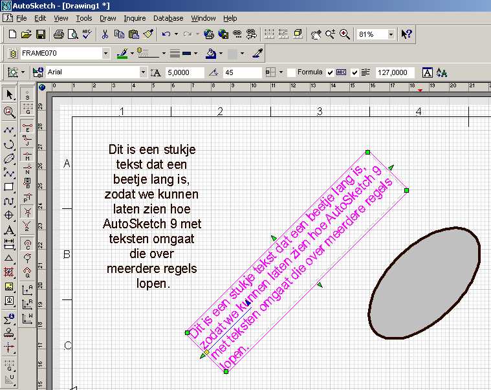Open the Window menu

(x=203, y=19)
